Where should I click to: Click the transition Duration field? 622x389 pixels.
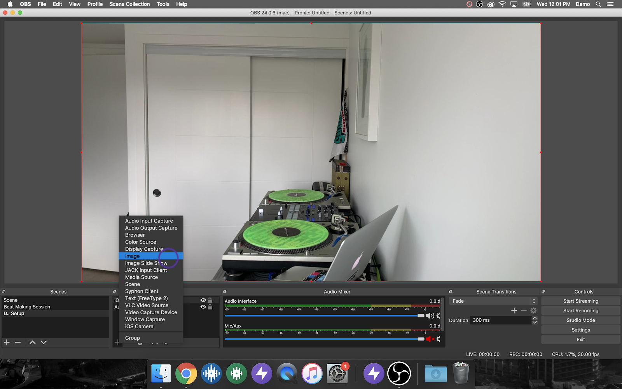pyautogui.click(x=500, y=320)
